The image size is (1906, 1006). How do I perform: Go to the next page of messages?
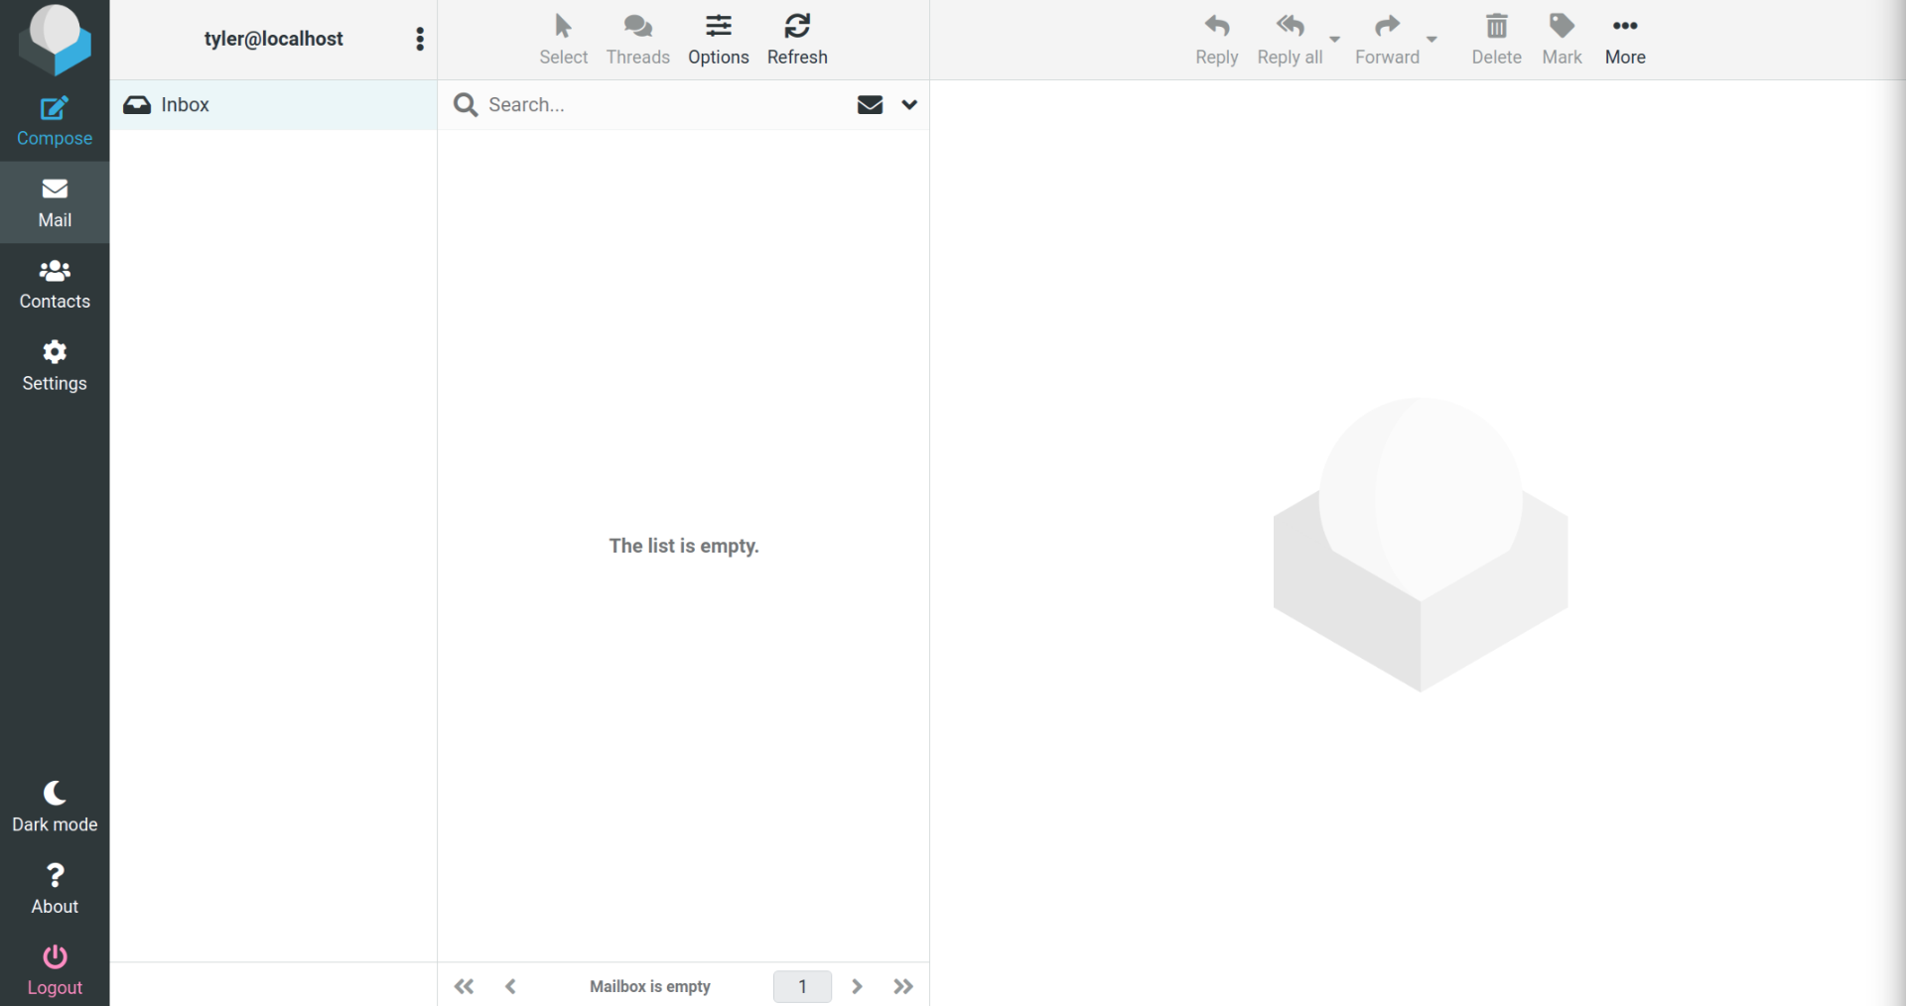[857, 986]
